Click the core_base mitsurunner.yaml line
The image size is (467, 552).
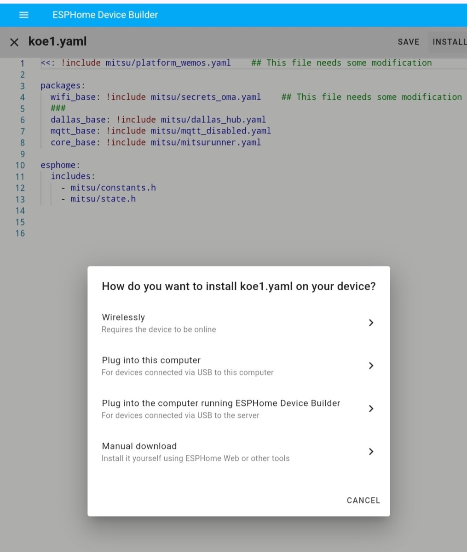coord(156,142)
